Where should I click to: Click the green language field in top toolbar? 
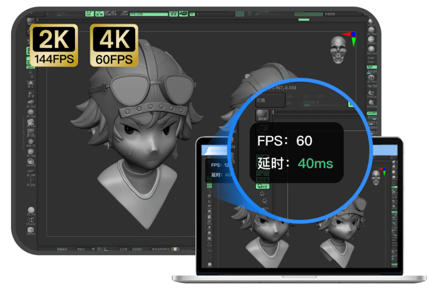coord(149,14)
